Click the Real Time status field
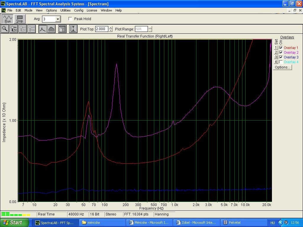303x227 pixels. coord(51,214)
